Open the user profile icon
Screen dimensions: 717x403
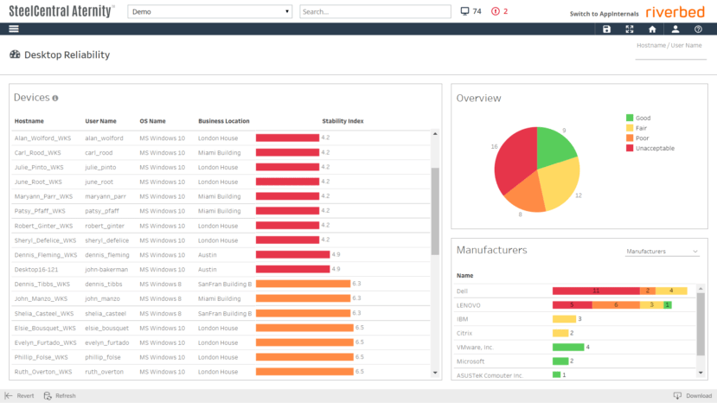675,29
